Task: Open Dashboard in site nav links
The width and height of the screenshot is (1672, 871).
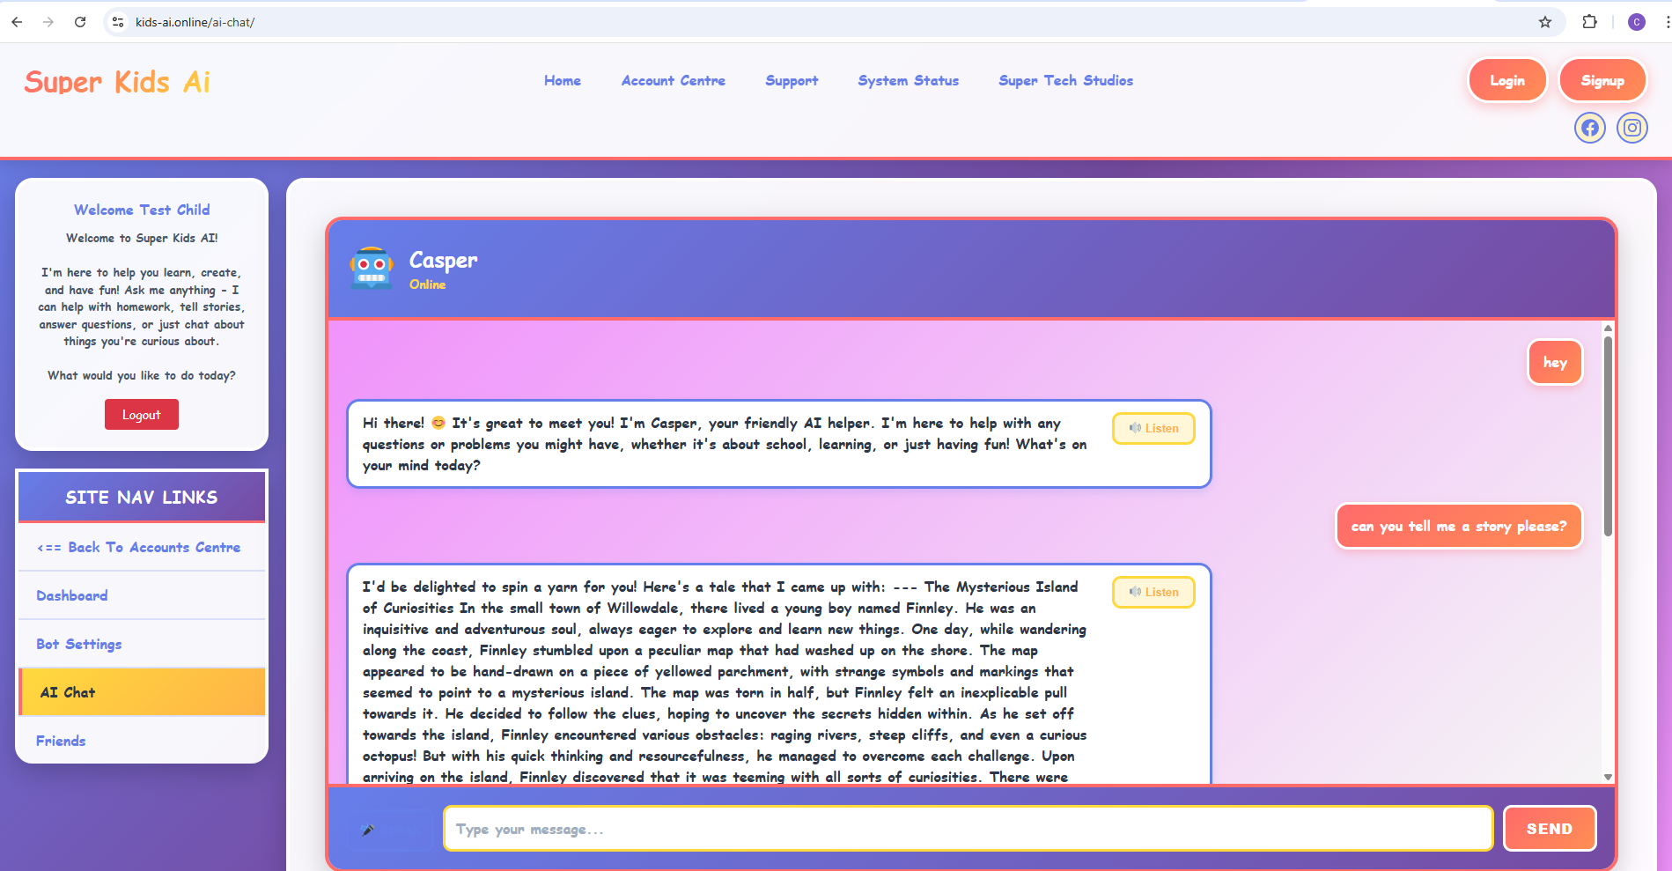Action: pyautogui.click(x=142, y=595)
